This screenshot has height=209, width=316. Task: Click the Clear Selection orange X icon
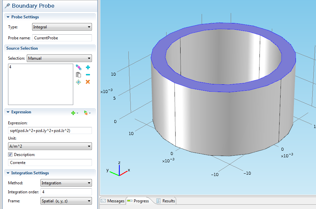tap(88, 82)
